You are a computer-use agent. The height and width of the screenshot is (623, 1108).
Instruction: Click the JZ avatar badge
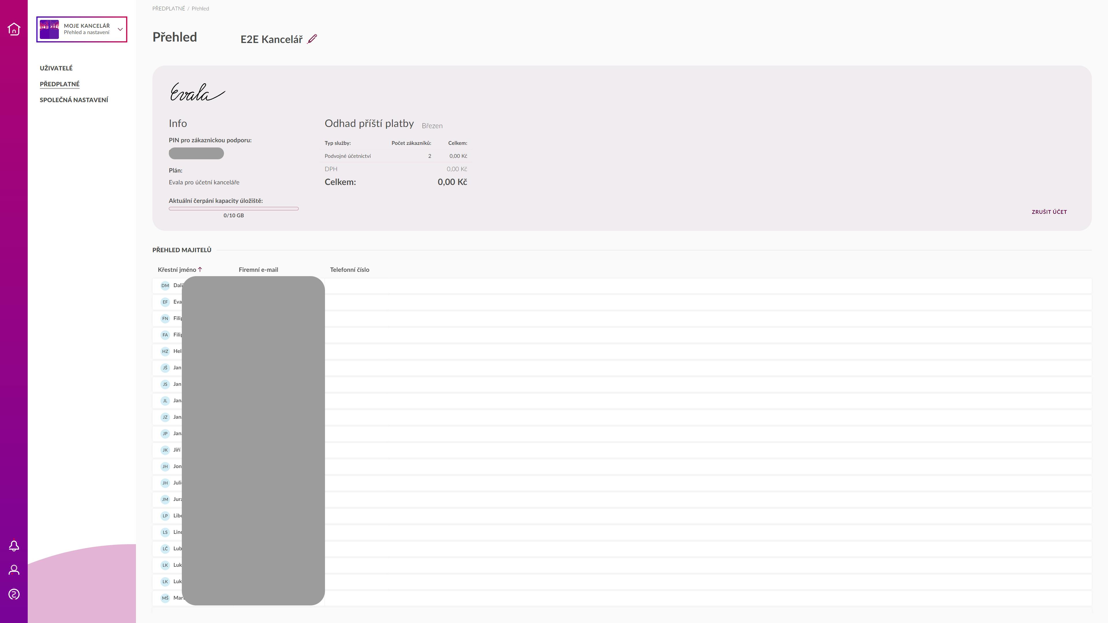point(165,417)
